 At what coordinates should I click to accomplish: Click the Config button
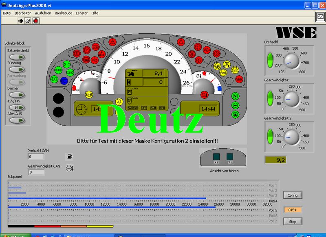click(x=293, y=195)
